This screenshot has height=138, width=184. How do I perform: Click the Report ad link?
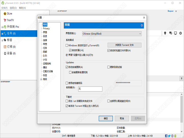point(170,11)
